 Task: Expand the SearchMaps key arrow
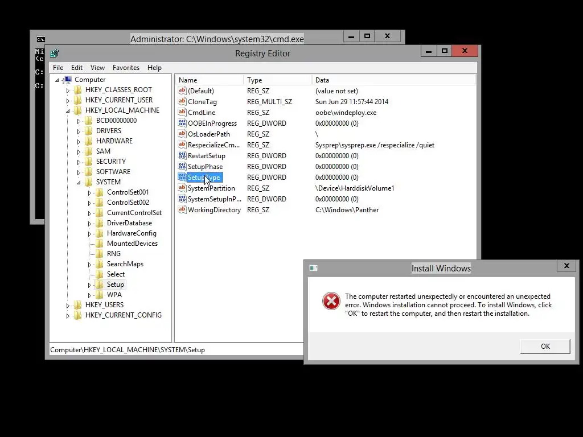[x=89, y=265]
